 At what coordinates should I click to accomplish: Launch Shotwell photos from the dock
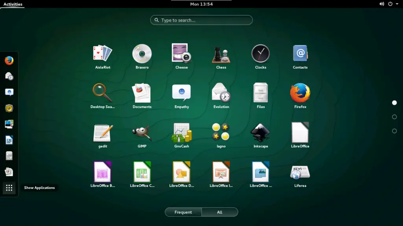tap(9, 124)
